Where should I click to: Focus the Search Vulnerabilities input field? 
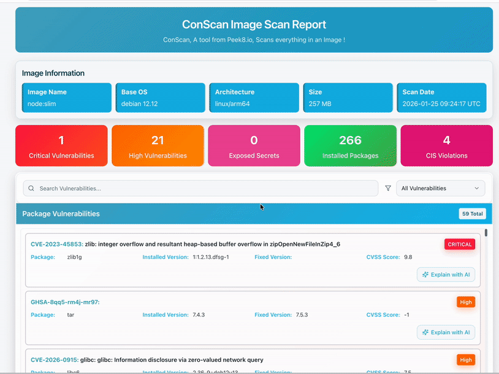(200, 188)
